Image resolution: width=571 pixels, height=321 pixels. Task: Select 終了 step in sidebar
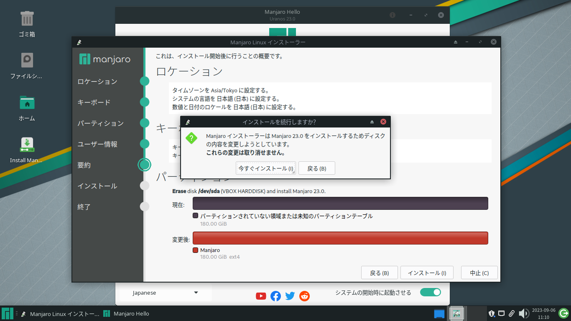[84, 207]
